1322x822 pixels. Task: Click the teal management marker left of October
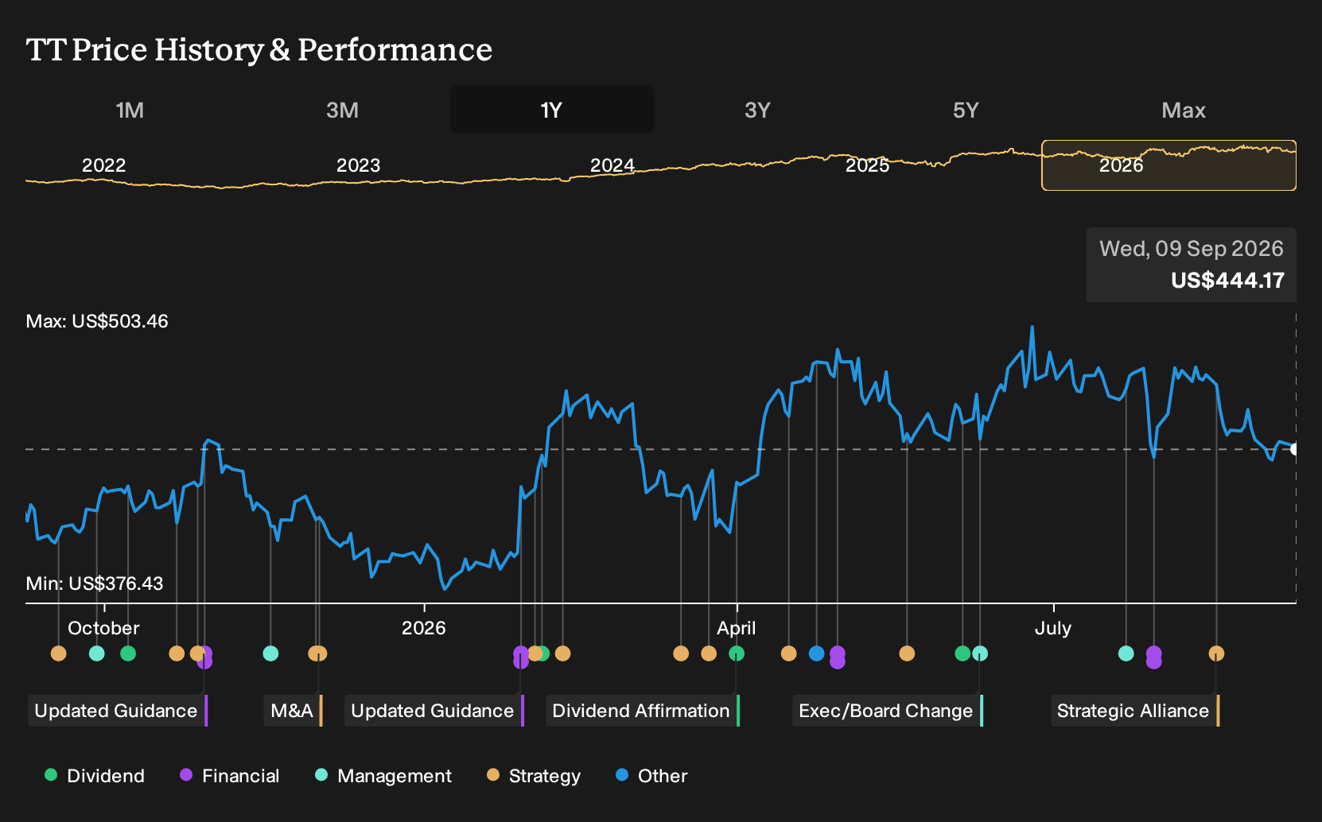(96, 653)
